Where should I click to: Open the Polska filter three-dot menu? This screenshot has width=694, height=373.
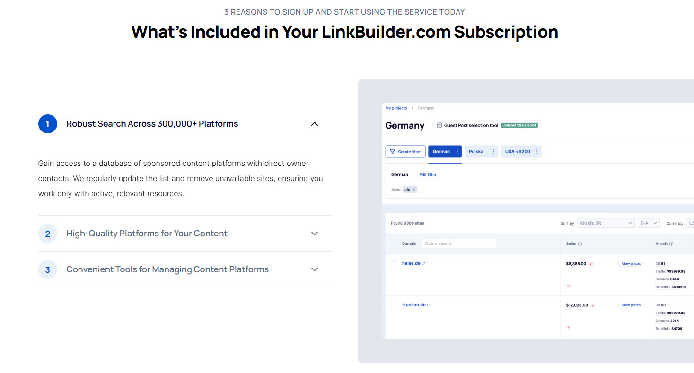[493, 152]
